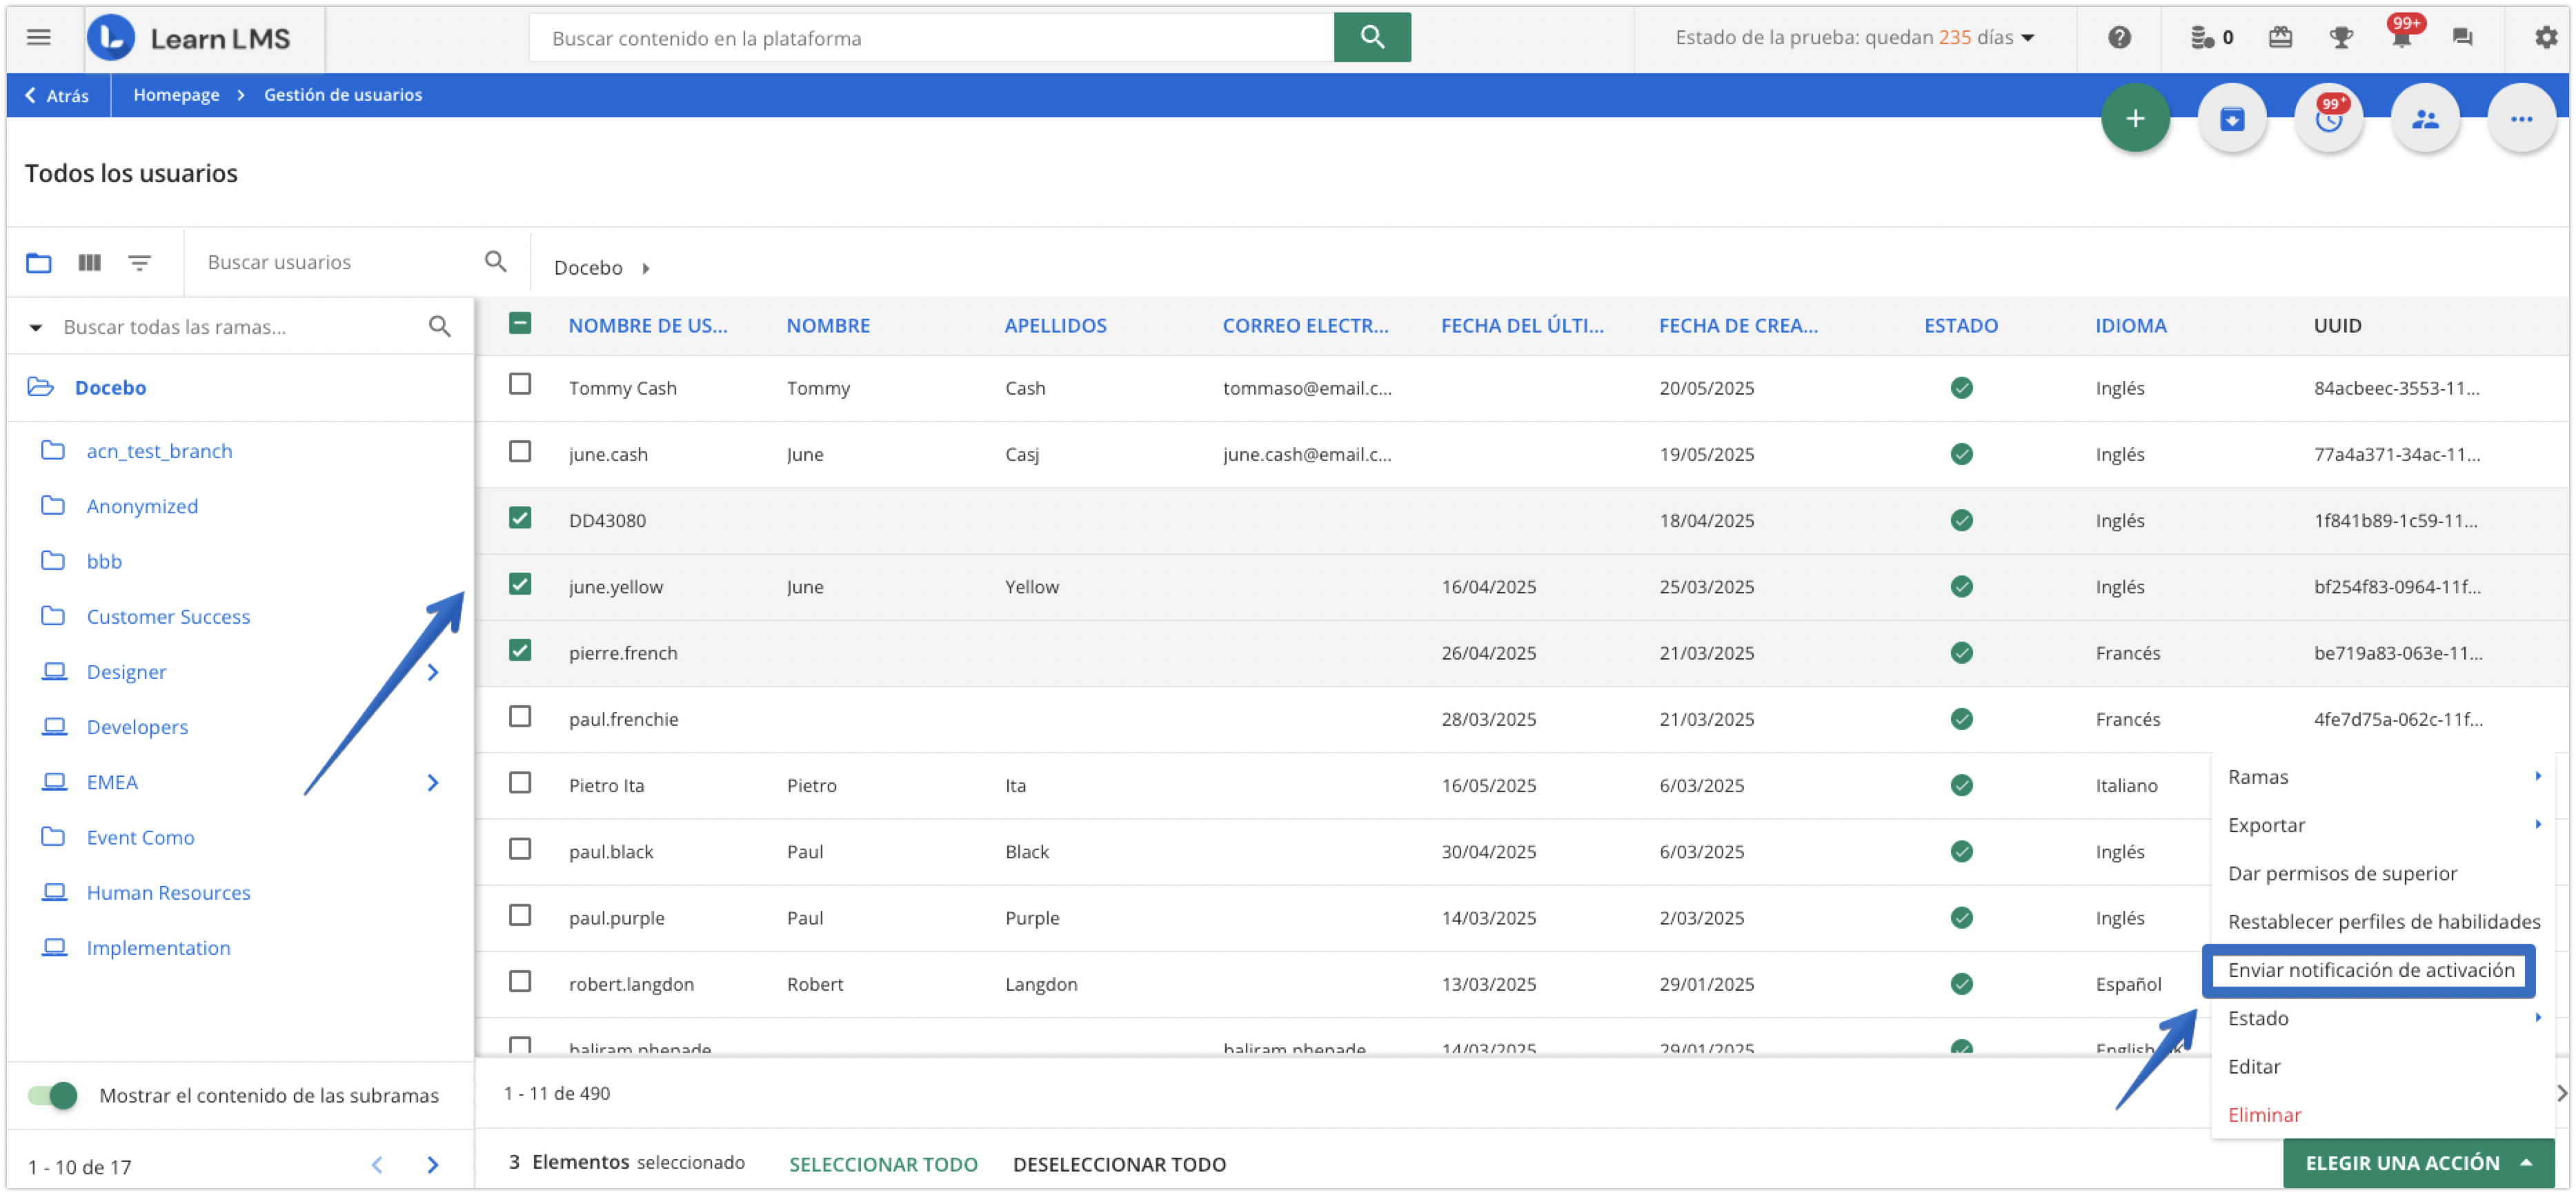Screen dimensions: 2576x1195
Task: Select the folder branch view icon
Action: [x=39, y=262]
